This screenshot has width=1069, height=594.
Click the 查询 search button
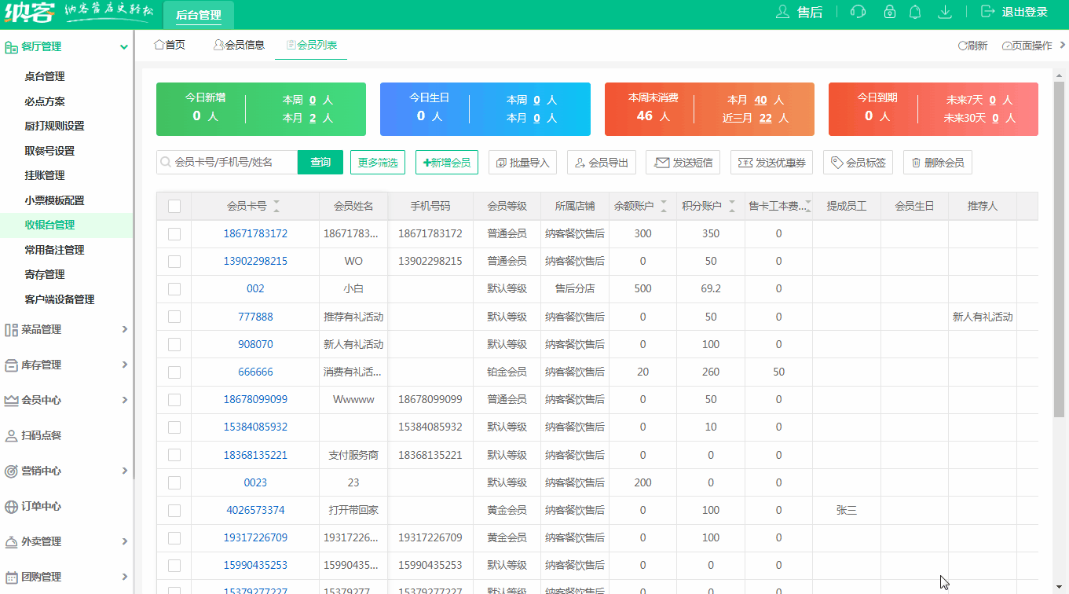coord(320,162)
